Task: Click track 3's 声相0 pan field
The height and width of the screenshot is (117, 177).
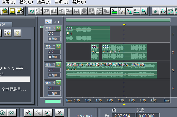Action: [54, 75]
